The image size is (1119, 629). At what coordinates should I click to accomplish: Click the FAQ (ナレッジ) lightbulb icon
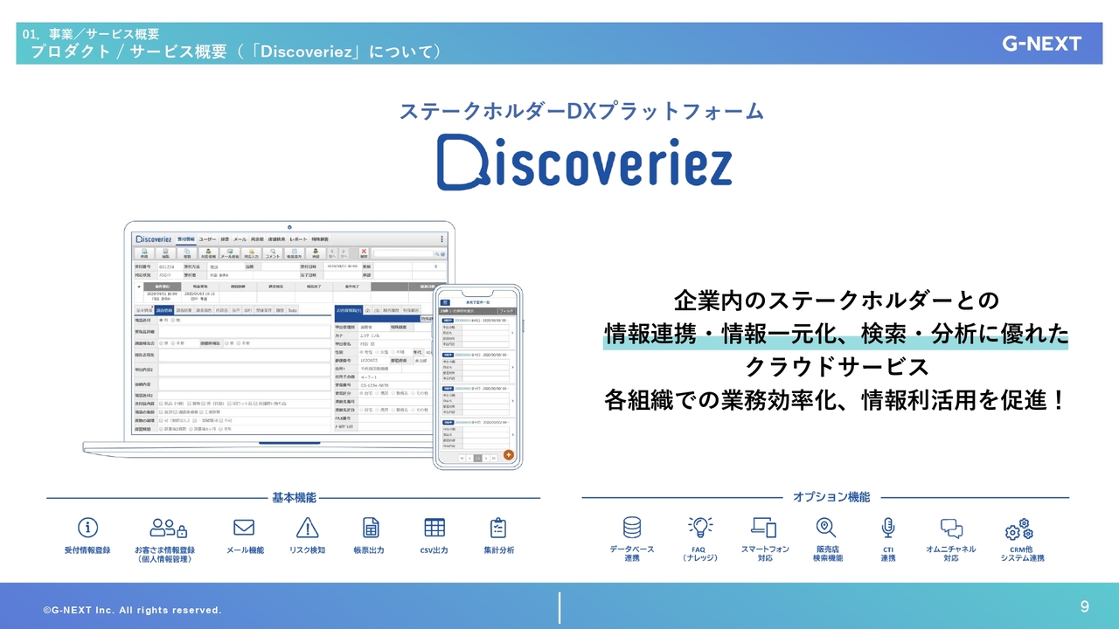[x=700, y=527]
